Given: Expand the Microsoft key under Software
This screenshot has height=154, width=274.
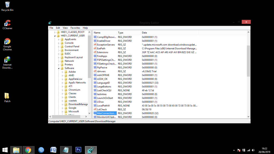Looking at the screenshot, I should [62, 111].
